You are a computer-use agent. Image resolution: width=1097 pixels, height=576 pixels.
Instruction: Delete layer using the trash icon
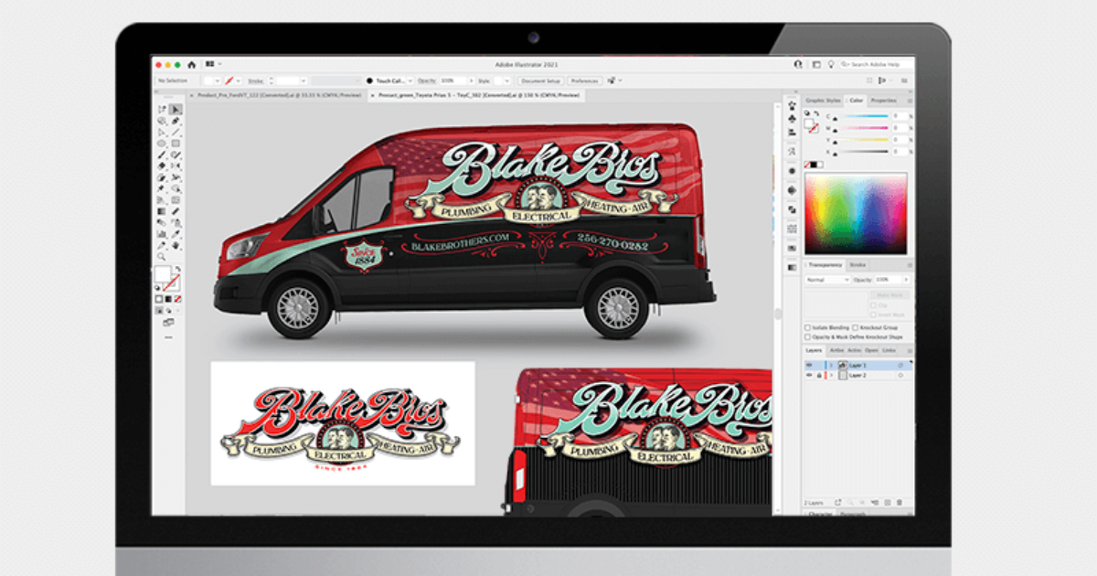click(x=899, y=503)
